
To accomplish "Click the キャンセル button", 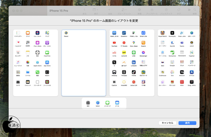I will pyautogui.click(x=167, y=123).
